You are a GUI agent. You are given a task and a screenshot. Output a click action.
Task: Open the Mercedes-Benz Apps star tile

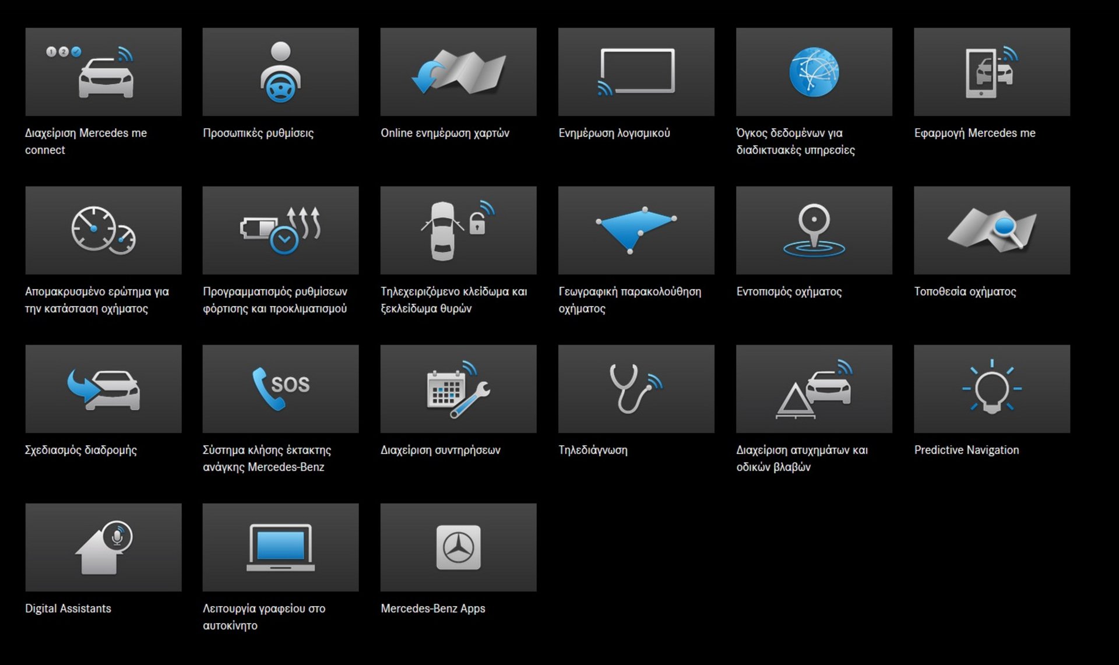coord(458,548)
